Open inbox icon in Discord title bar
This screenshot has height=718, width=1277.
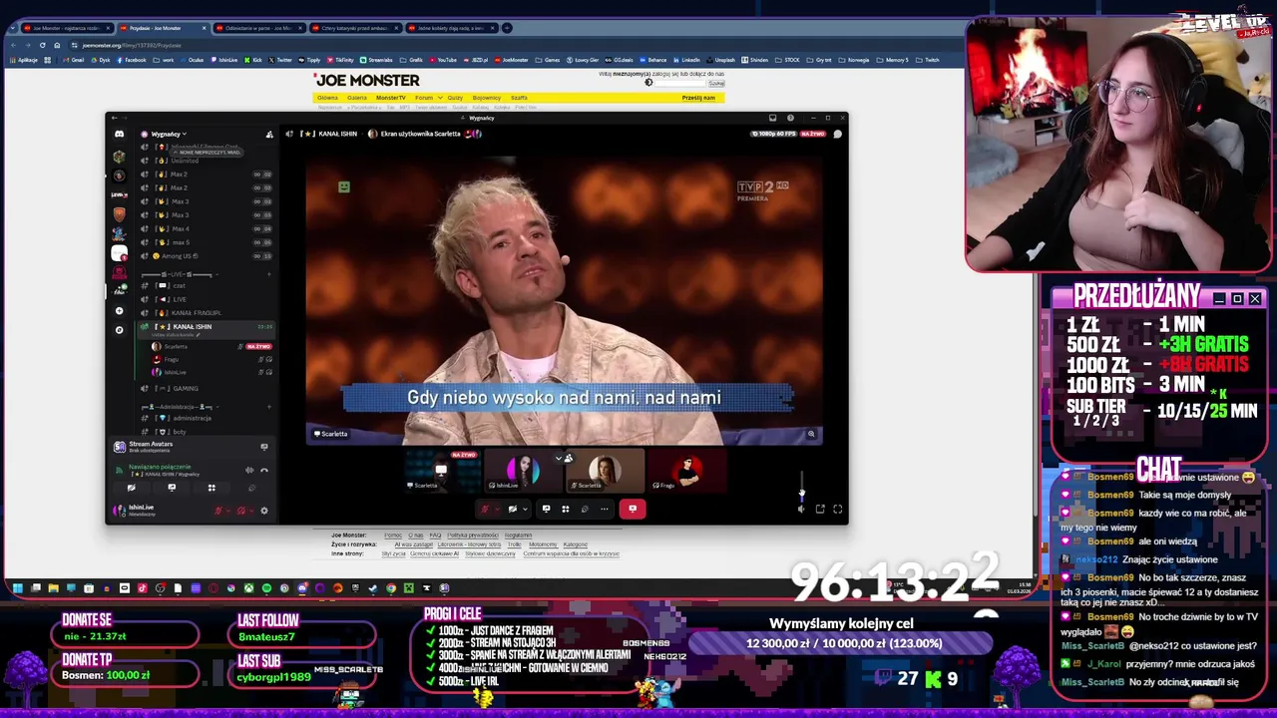click(772, 118)
